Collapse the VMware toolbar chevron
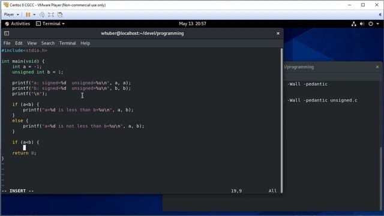The width and height of the screenshot is (384, 216). [x=380, y=14]
